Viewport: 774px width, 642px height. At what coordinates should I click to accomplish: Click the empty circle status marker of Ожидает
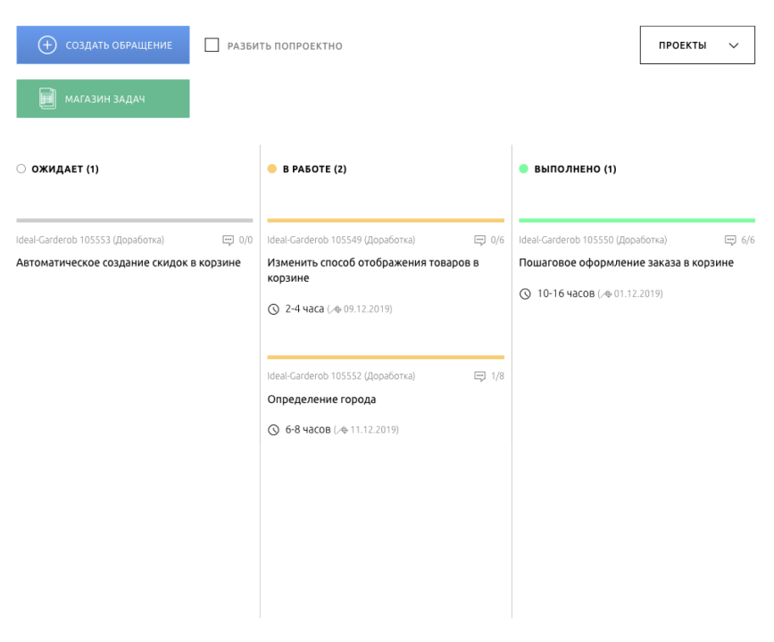[x=21, y=169]
